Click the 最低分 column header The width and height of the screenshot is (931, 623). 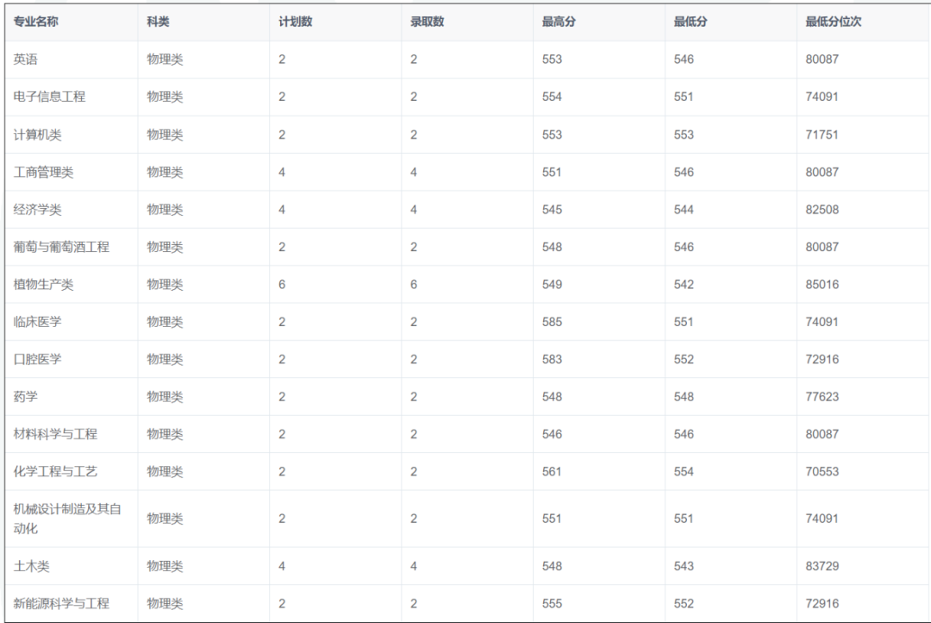690,22
